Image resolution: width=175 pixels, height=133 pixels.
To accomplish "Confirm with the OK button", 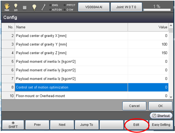I will [x=161, y=106].
